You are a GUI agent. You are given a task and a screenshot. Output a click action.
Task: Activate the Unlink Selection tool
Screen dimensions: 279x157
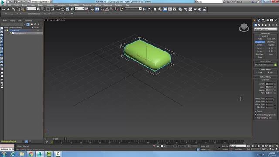click(x=18, y=9)
